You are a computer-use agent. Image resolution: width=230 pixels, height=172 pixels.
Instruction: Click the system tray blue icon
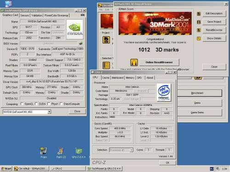click(212, 169)
